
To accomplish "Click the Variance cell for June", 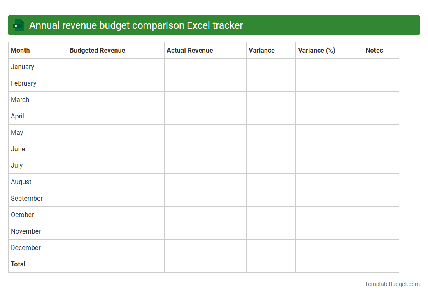I will click(x=270, y=149).
